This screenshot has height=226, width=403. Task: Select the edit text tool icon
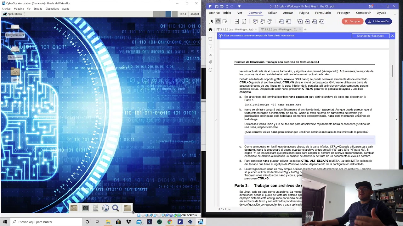point(225,21)
